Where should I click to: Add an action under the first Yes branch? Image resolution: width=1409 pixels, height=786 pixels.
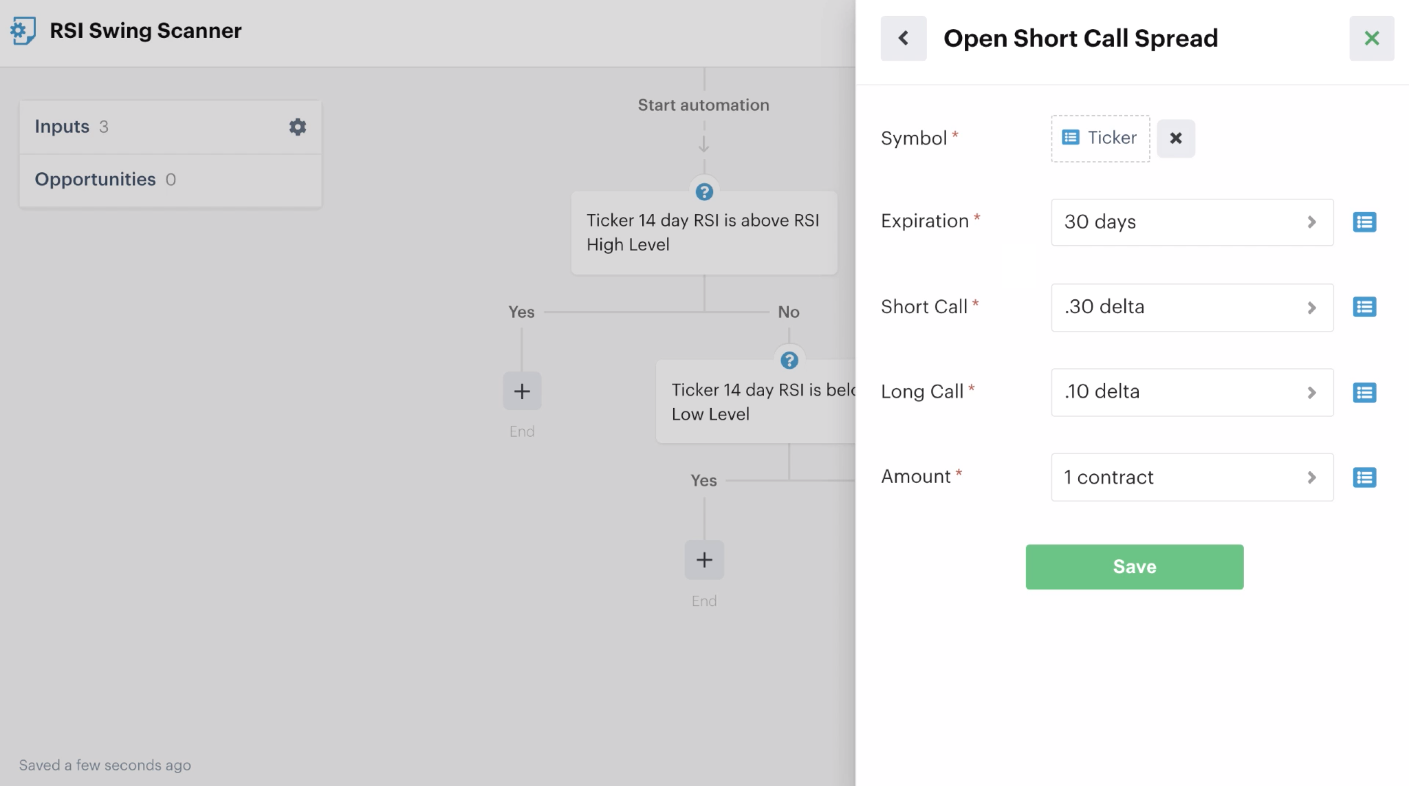click(523, 391)
